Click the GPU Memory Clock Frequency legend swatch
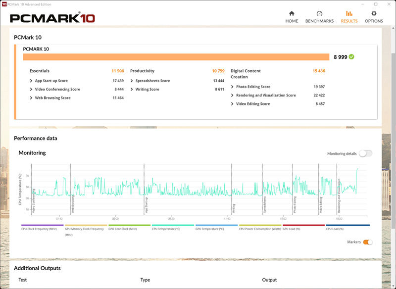This screenshot has width=396, height=289. [86, 225]
